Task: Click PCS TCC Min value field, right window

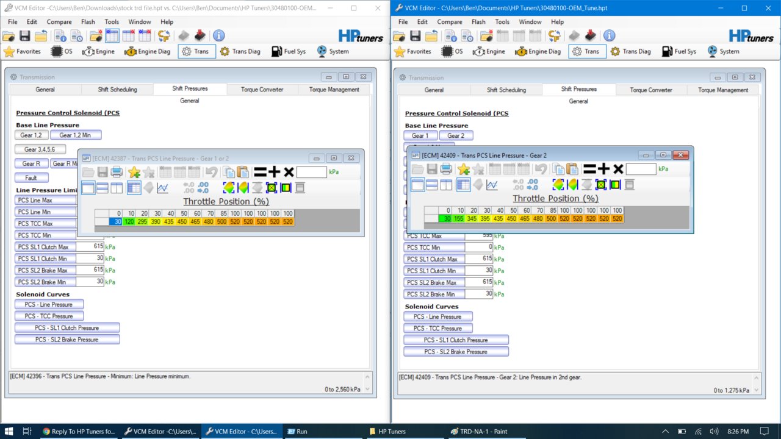Action: [479, 248]
